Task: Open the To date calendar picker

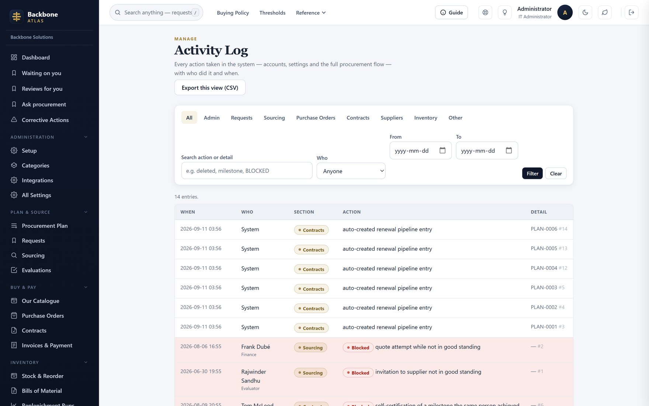Action: click(x=509, y=150)
